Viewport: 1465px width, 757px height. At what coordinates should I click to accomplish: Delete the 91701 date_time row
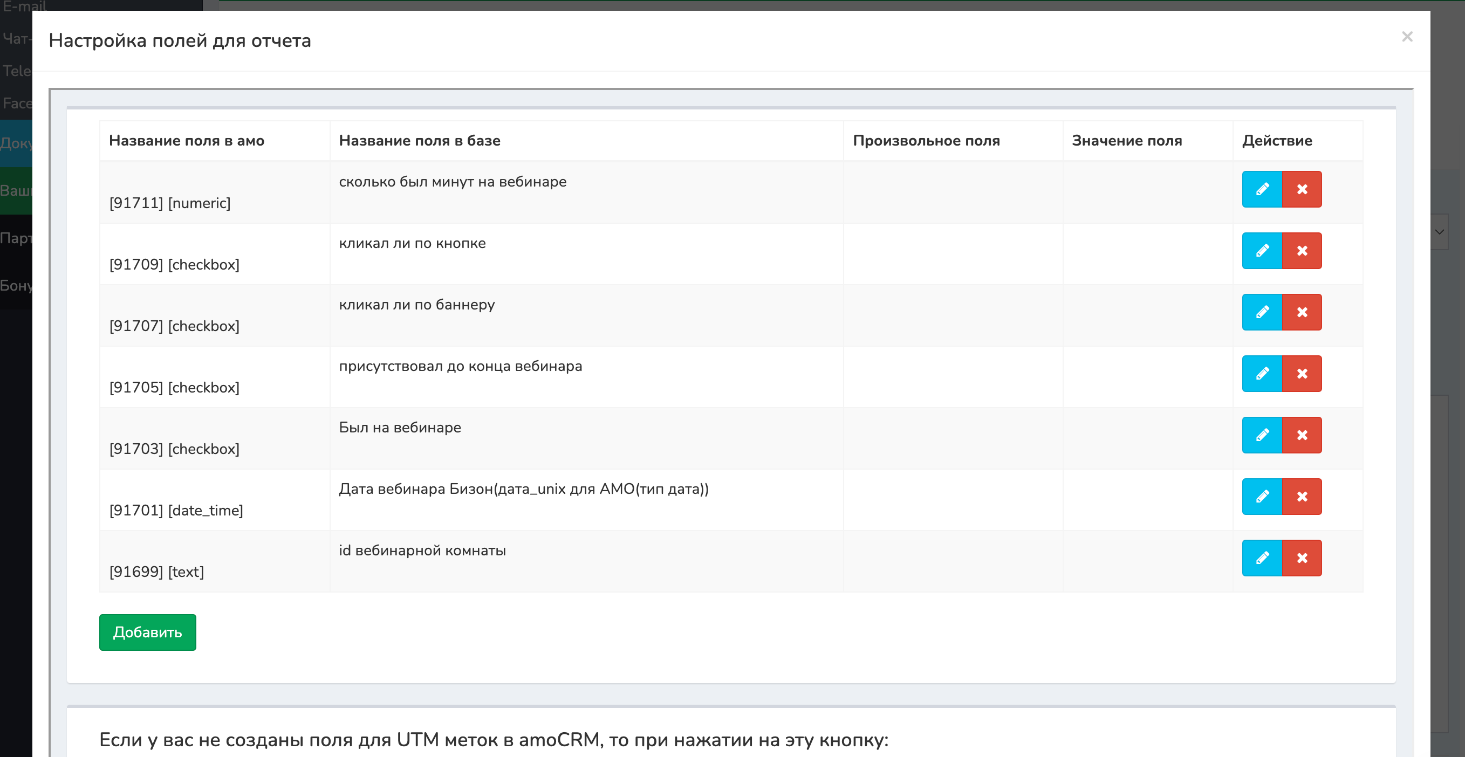click(x=1302, y=496)
